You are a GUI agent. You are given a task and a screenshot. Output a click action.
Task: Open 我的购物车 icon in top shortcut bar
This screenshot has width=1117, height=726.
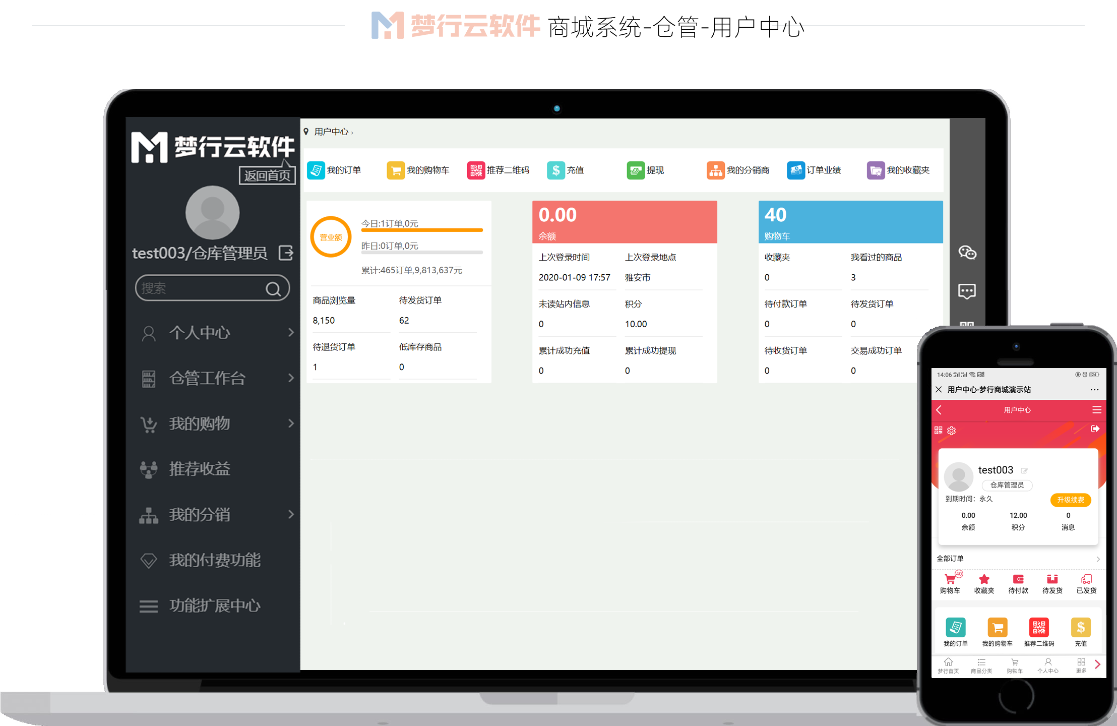pos(396,170)
